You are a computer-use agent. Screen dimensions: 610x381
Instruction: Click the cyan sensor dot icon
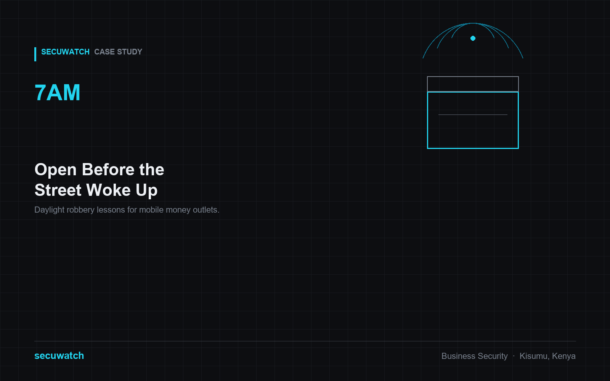click(x=473, y=38)
